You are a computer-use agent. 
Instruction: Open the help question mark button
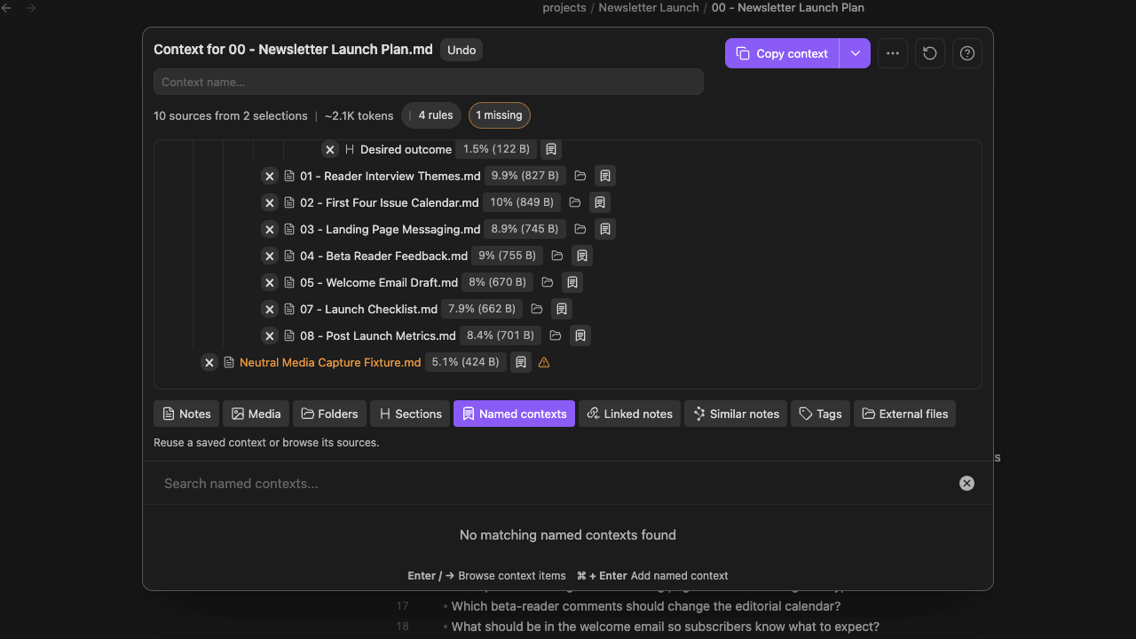(967, 53)
